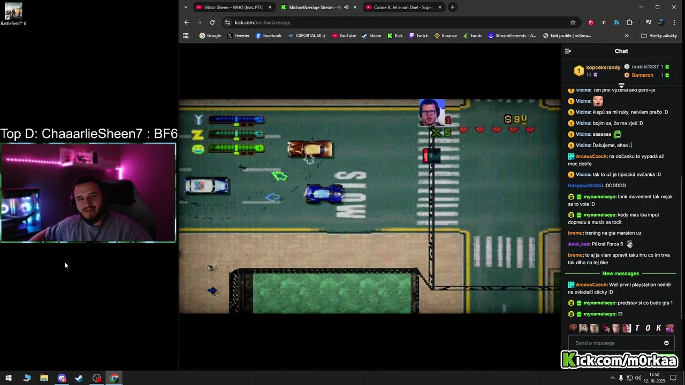Open File Explorer from the taskbar
This screenshot has height=385, width=685.
(x=44, y=378)
